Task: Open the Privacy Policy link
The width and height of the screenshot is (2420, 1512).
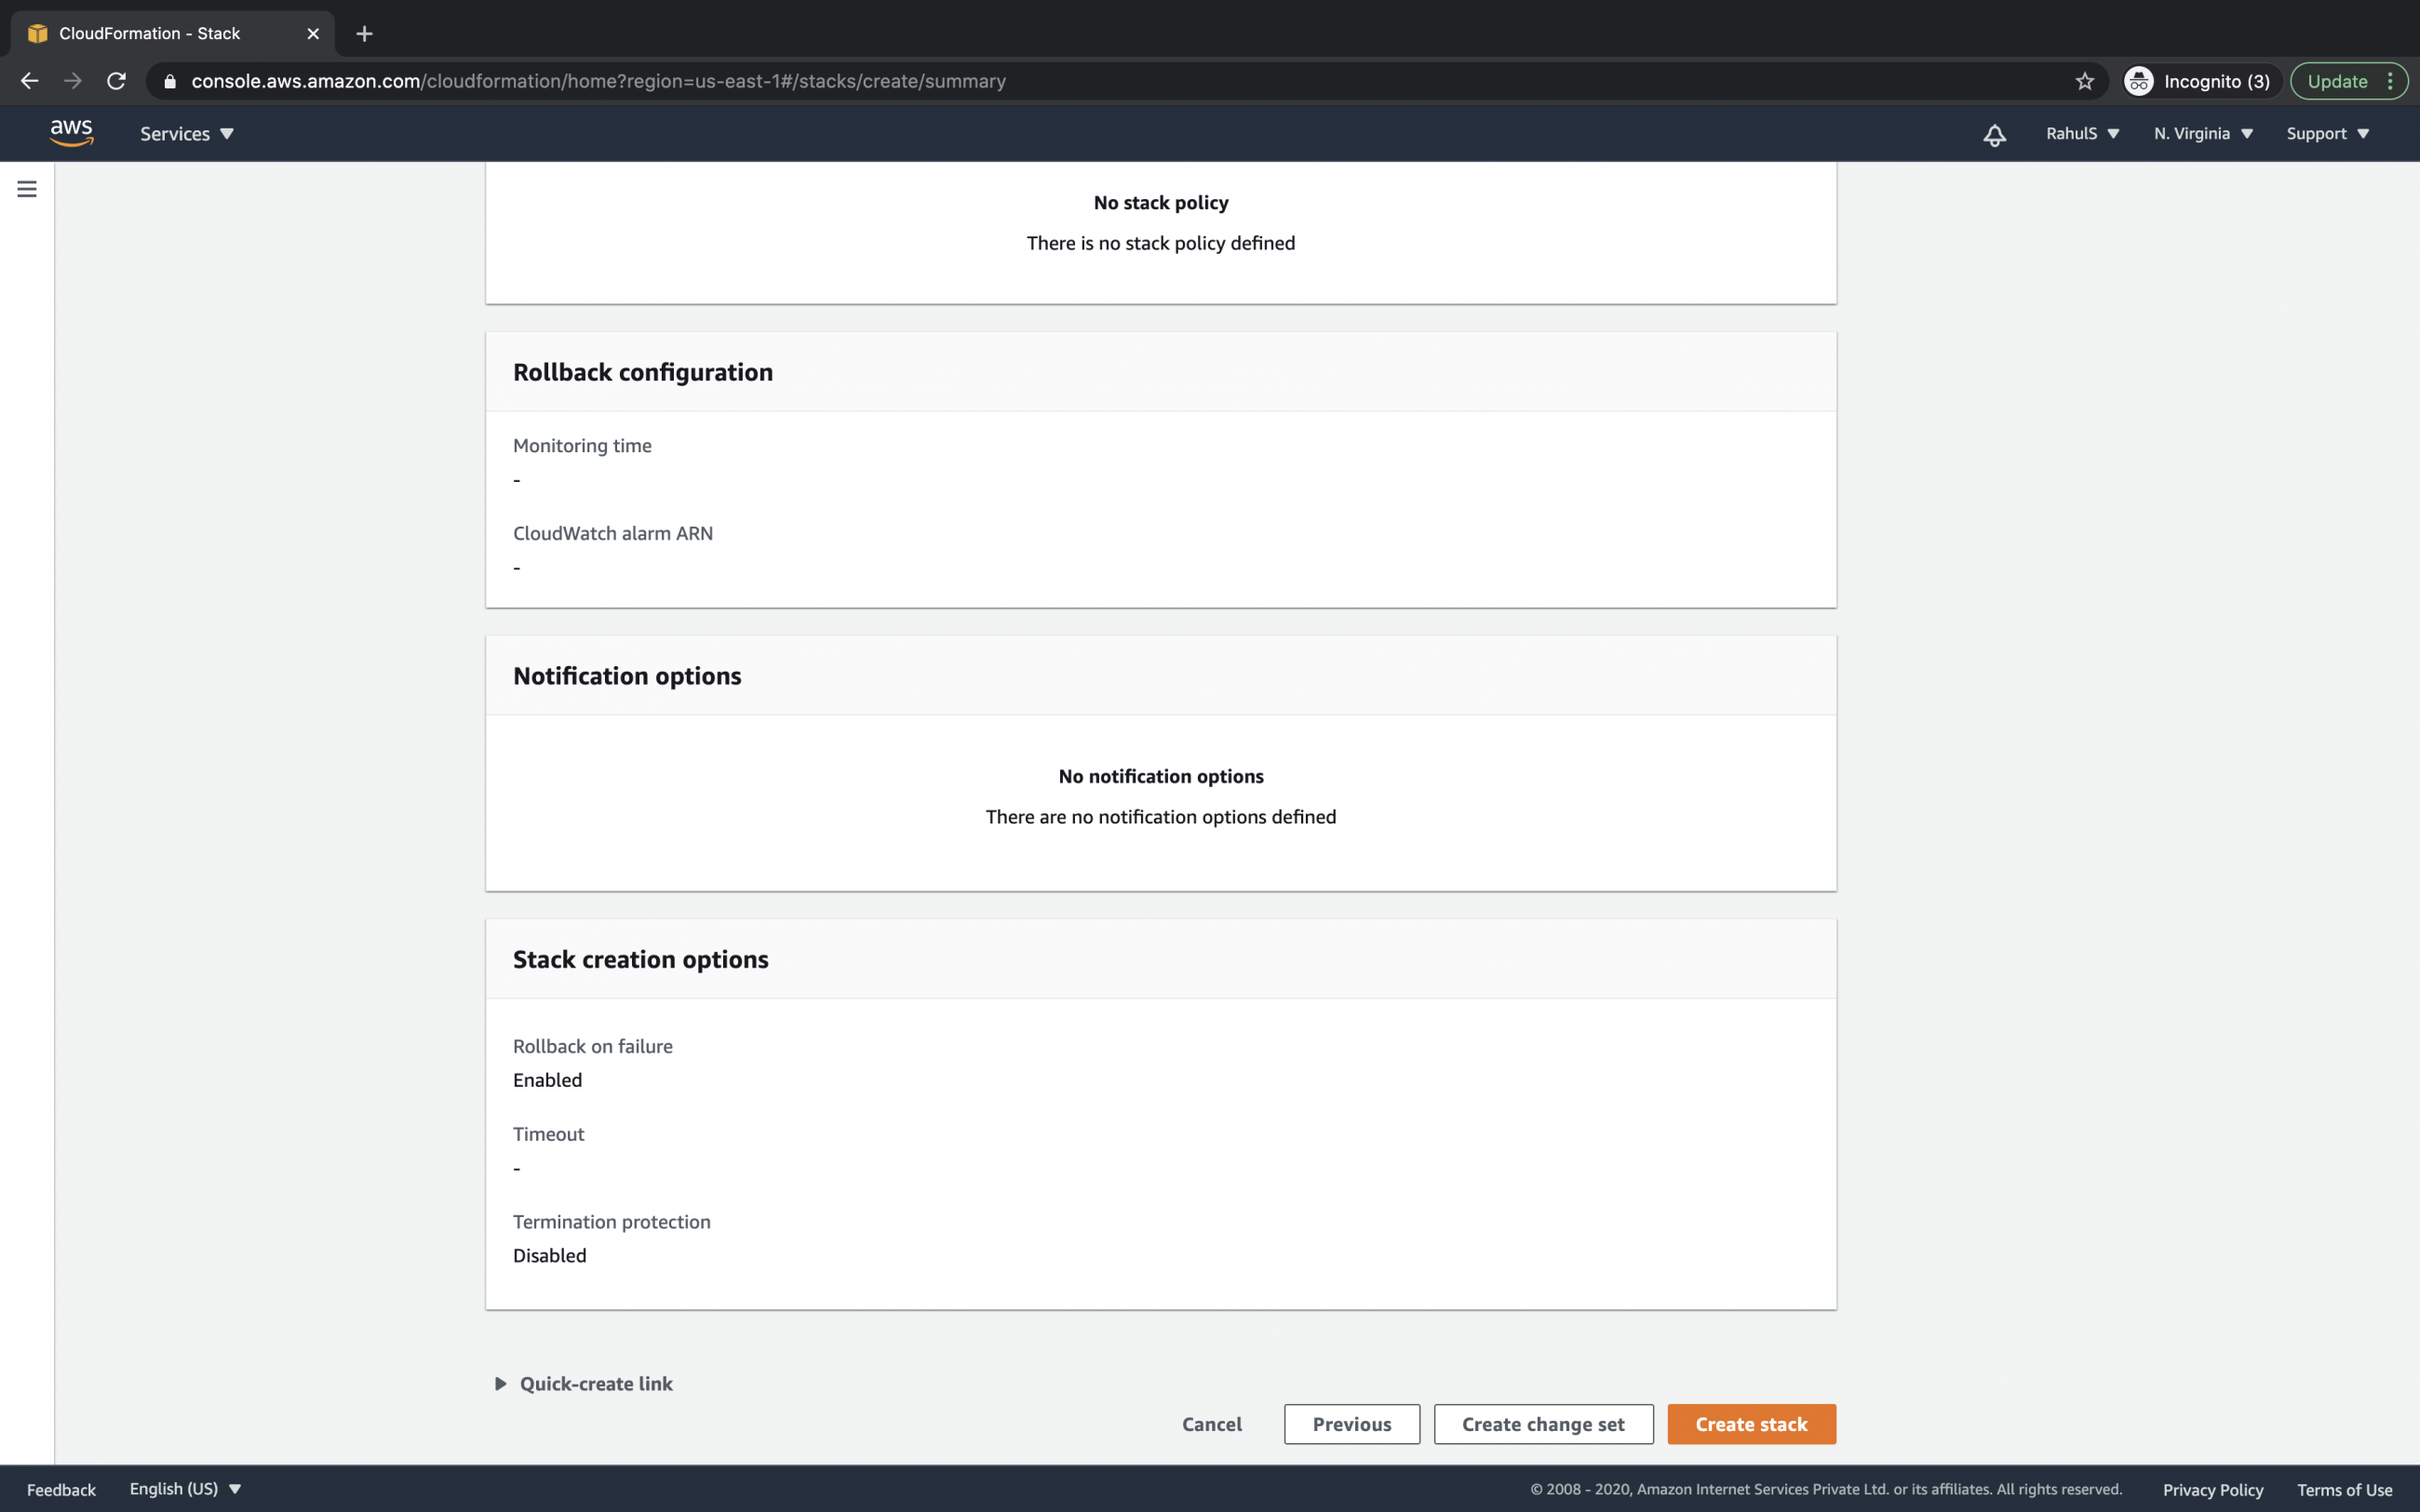Action: tap(2213, 1489)
